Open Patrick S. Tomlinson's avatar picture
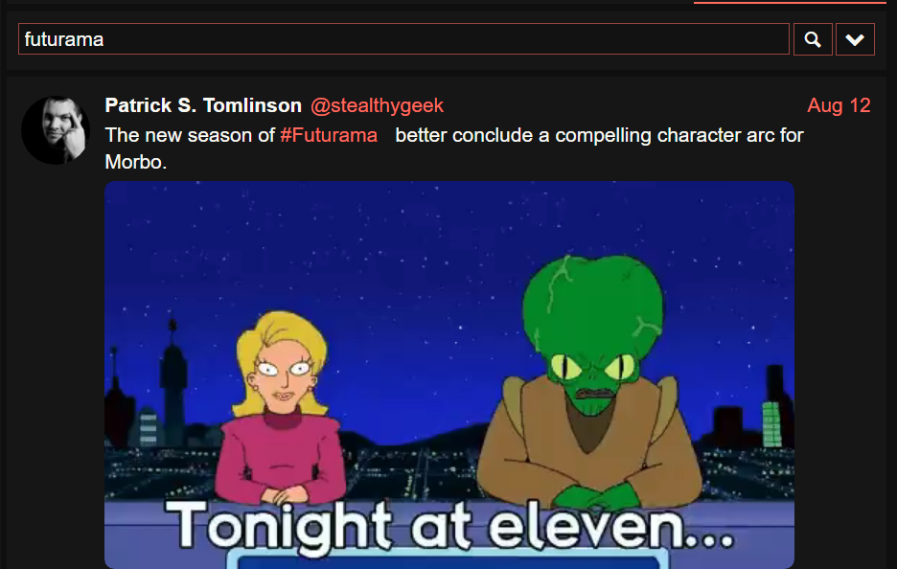The height and width of the screenshot is (569, 897). [56, 130]
